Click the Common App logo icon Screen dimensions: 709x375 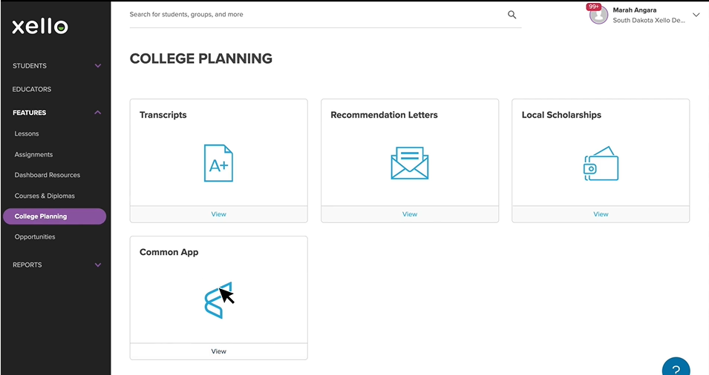click(x=218, y=301)
